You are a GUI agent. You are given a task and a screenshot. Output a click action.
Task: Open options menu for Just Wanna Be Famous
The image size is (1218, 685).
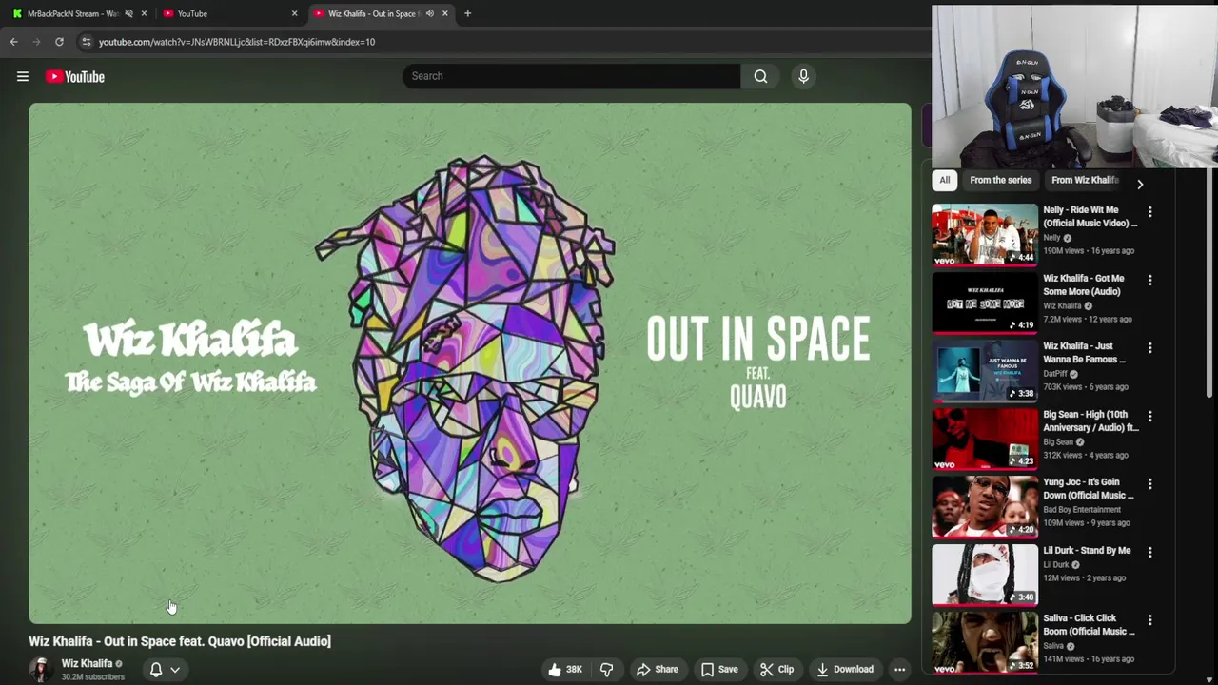[x=1149, y=348]
